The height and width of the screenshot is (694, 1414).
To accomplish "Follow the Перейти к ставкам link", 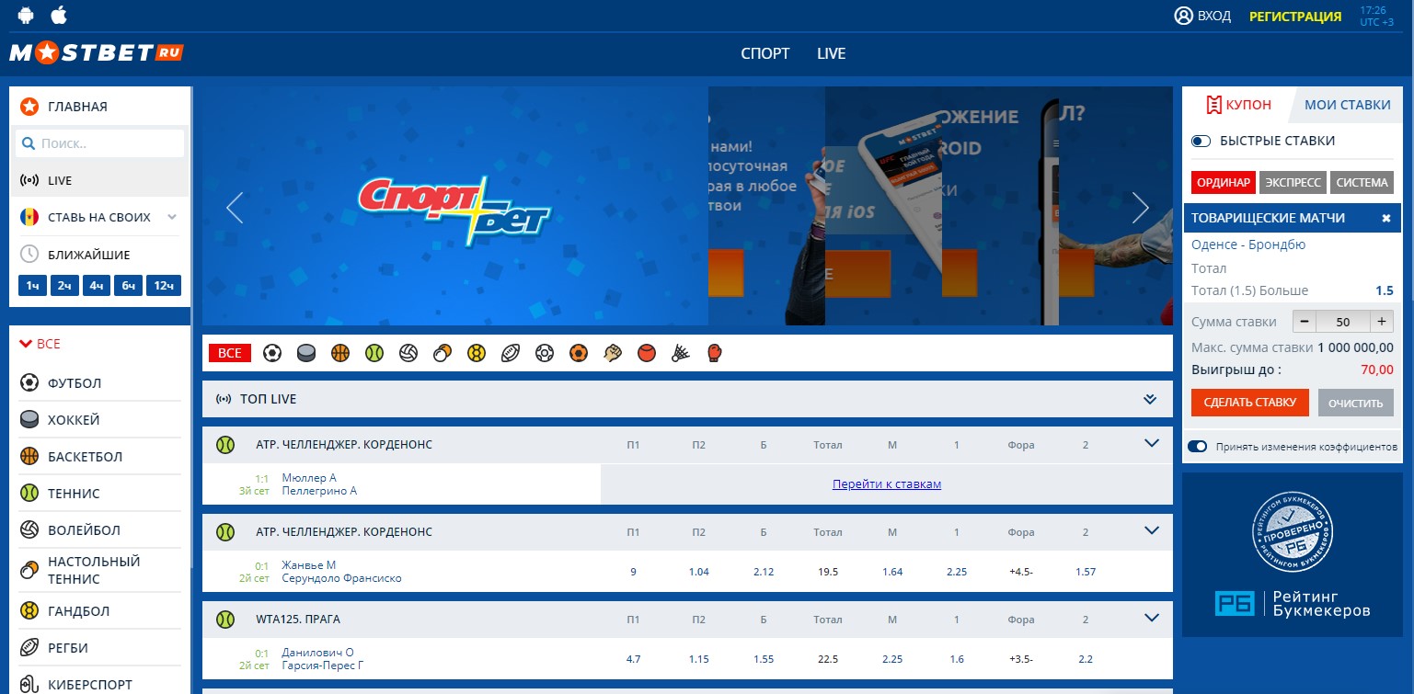I will 887,484.
